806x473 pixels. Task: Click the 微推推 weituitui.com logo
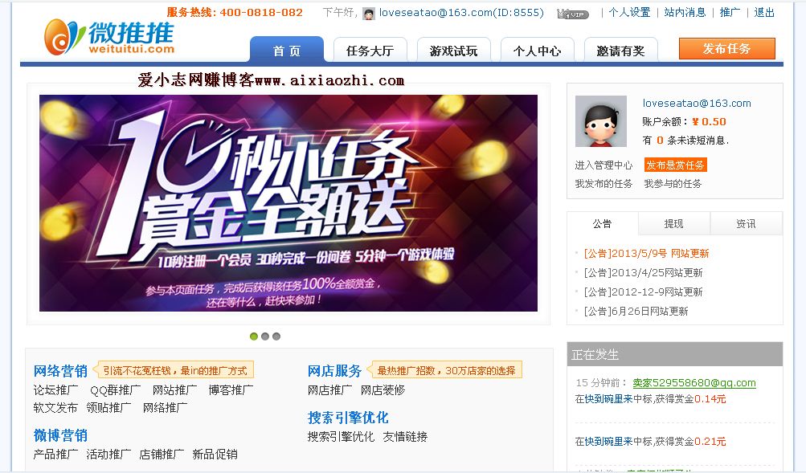(x=109, y=37)
